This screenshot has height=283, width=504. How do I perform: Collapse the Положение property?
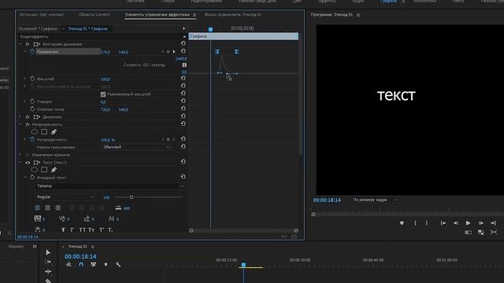coord(25,52)
